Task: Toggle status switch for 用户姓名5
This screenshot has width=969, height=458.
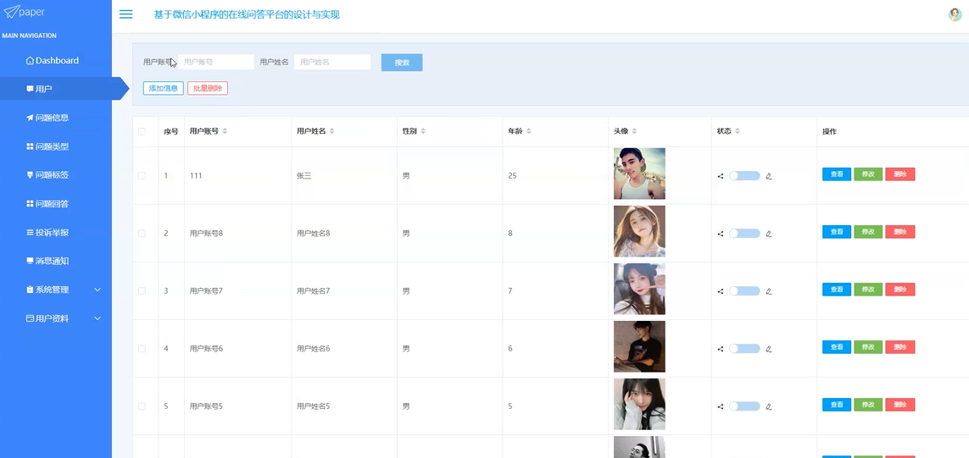Action: tap(744, 406)
